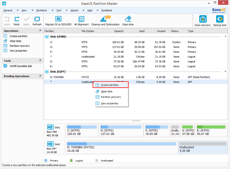Click the Primary legend color swatch
This screenshot has height=169, width=230.
tap(46, 161)
